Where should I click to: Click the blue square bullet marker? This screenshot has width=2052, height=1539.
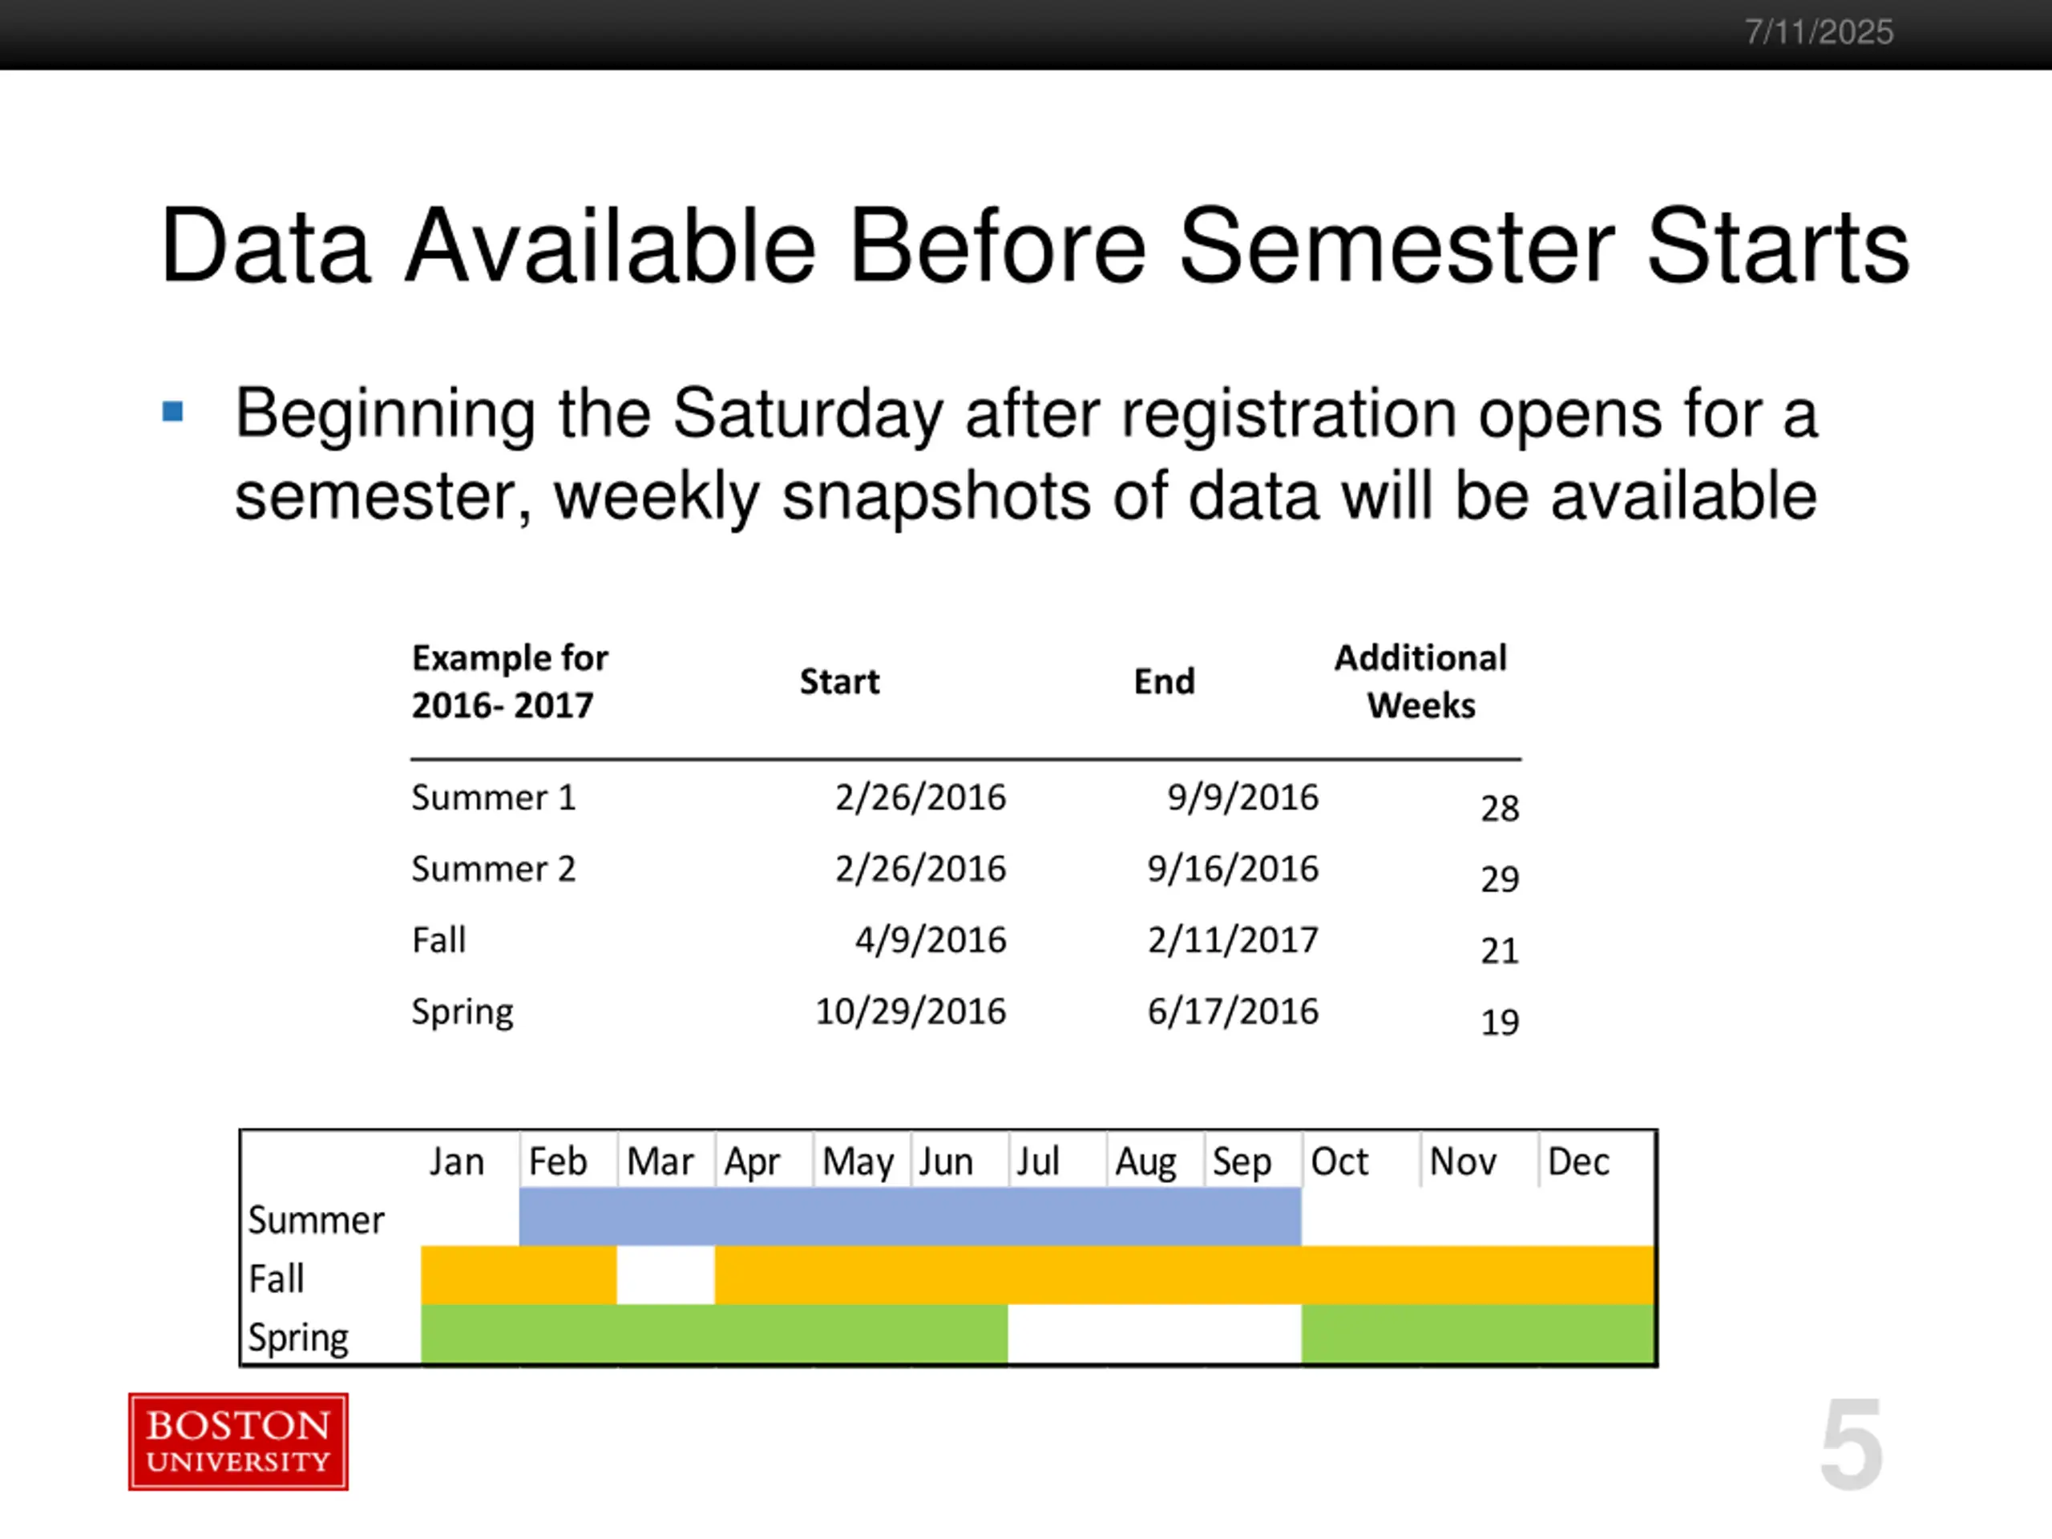coord(172,411)
